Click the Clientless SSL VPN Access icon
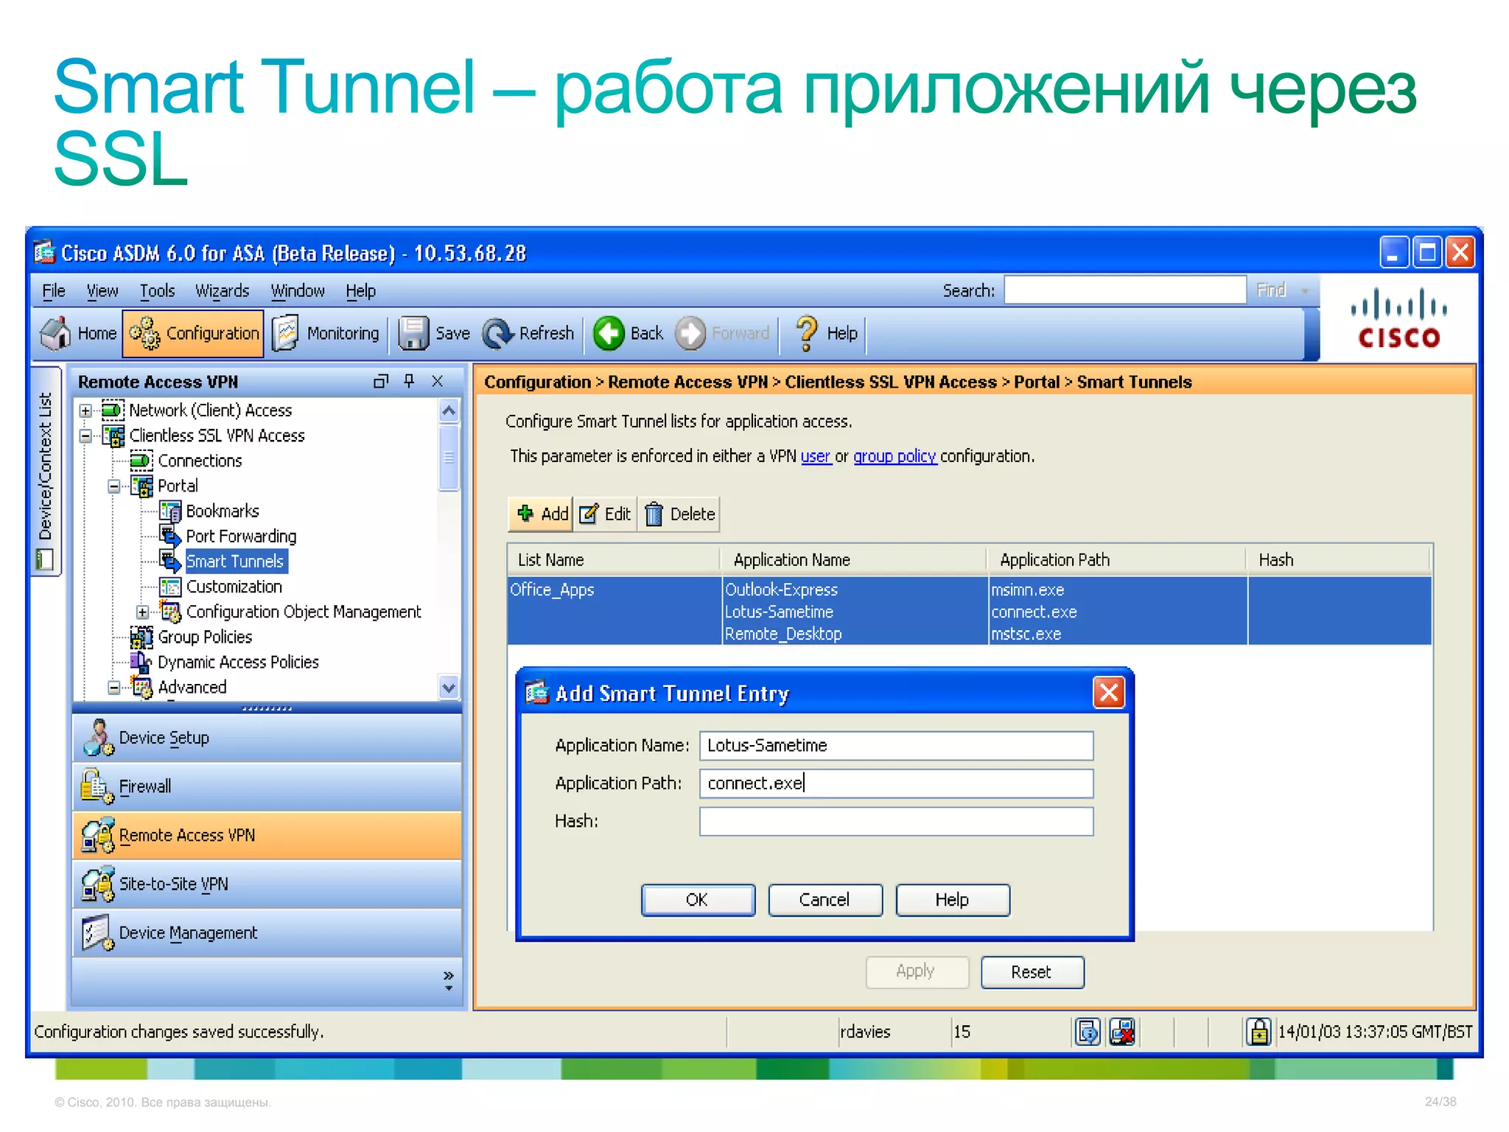 click(x=113, y=436)
